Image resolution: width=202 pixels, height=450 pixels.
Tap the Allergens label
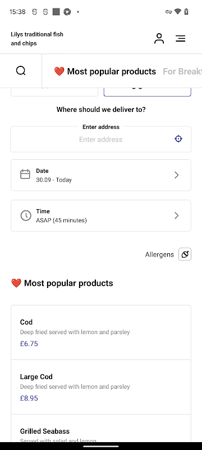(159, 255)
